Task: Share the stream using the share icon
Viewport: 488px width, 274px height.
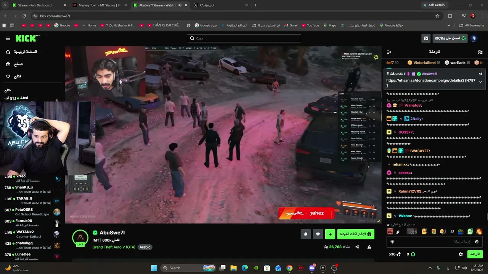Action: click(357, 247)
